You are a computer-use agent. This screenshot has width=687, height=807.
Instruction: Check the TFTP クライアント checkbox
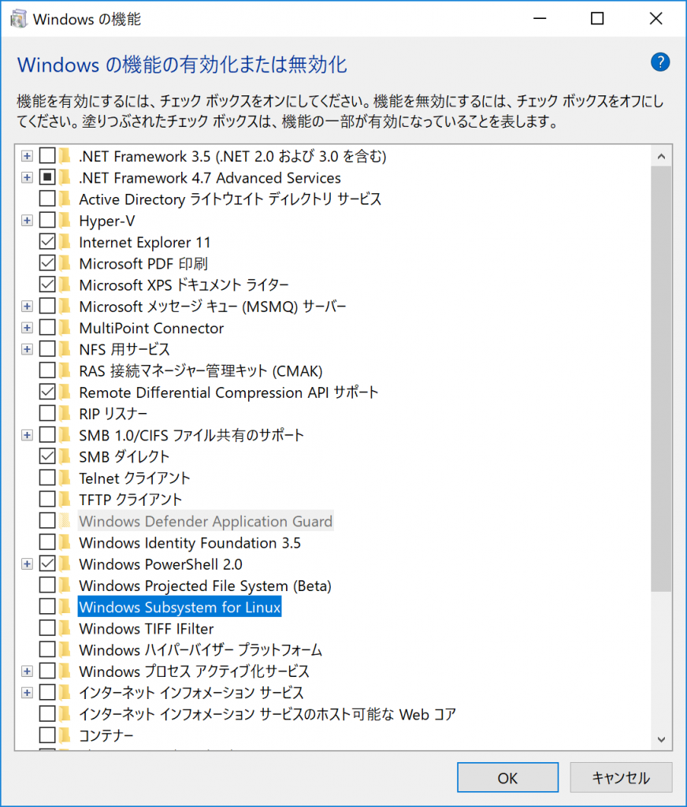(47, 499)
